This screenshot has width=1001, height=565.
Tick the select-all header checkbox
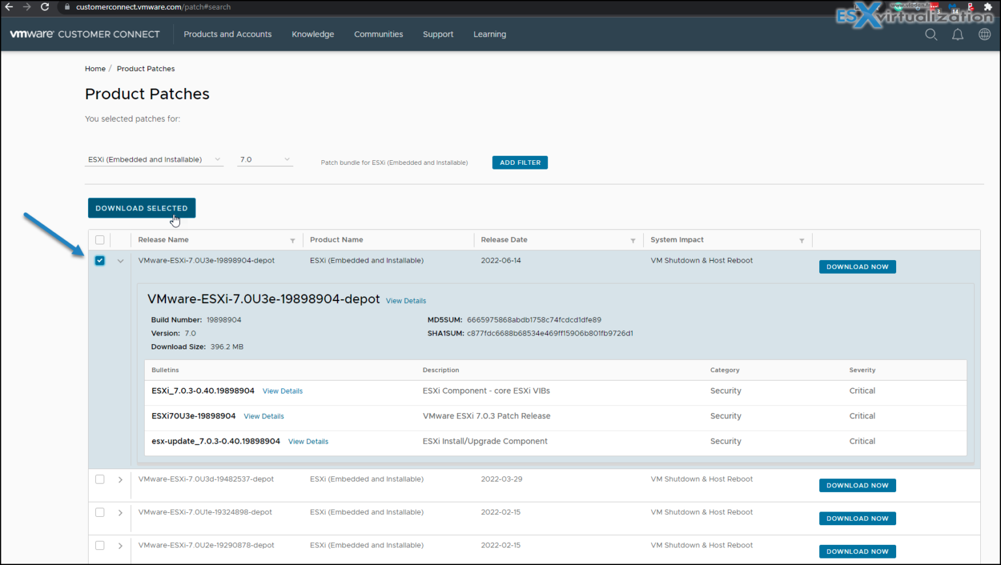(x=100, y=240)
